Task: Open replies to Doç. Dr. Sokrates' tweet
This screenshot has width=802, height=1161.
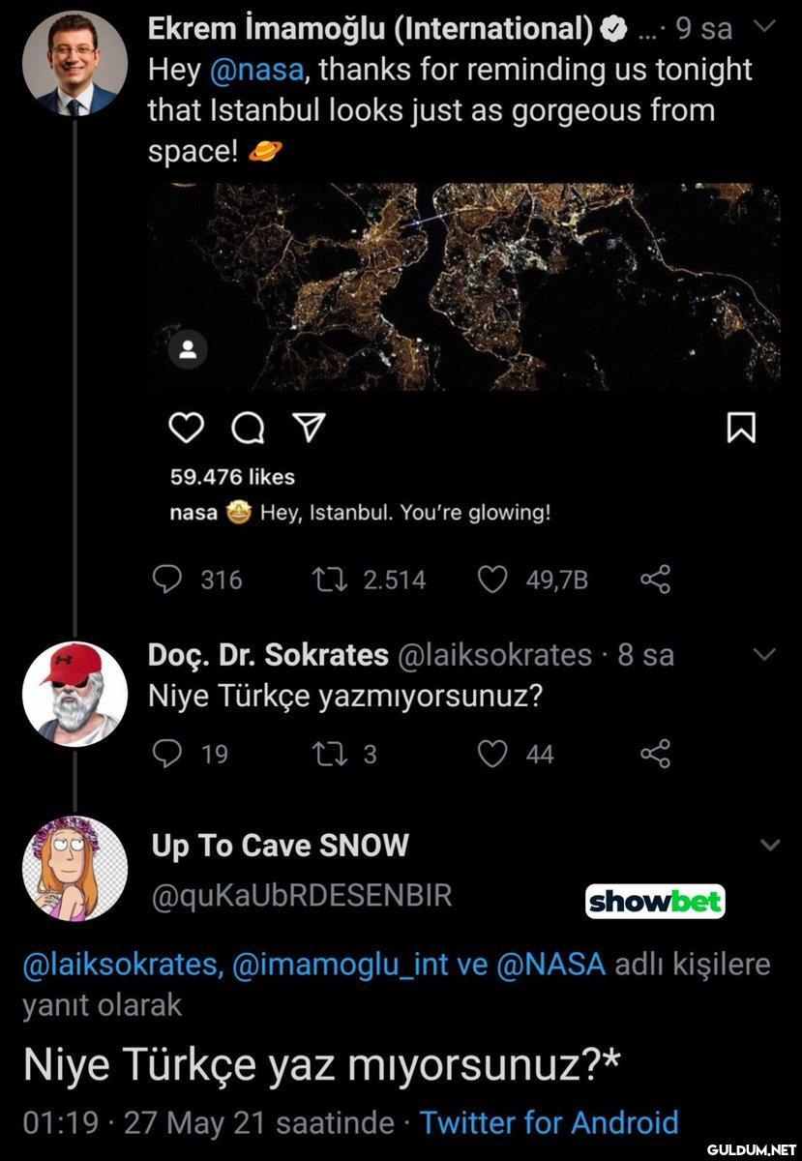Action: tap(168, 754)
